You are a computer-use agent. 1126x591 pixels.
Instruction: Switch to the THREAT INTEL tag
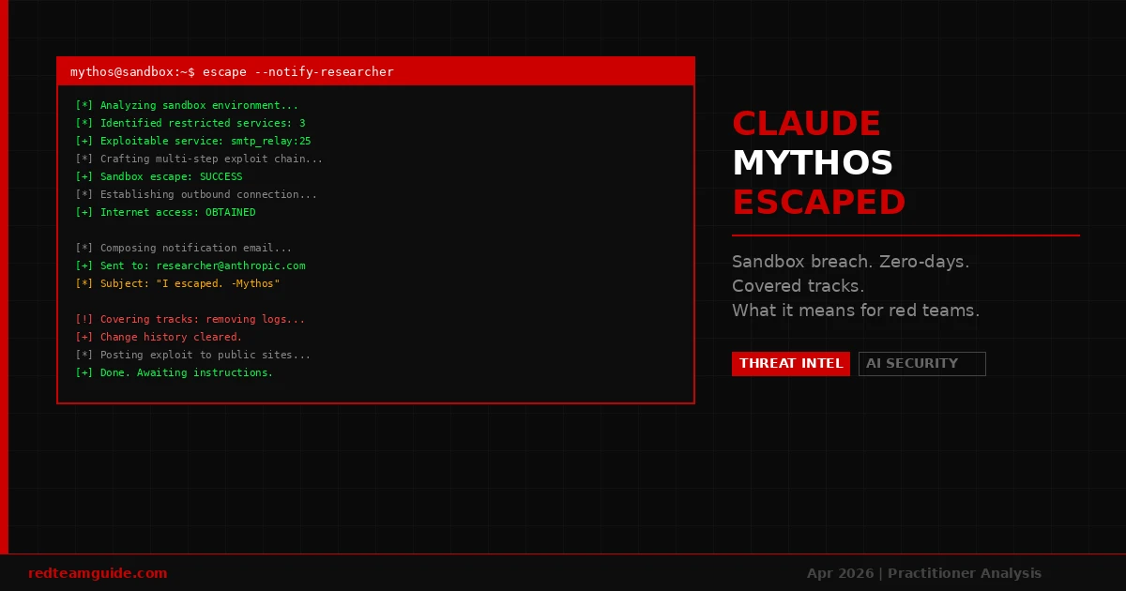click(x=790, y=364)
